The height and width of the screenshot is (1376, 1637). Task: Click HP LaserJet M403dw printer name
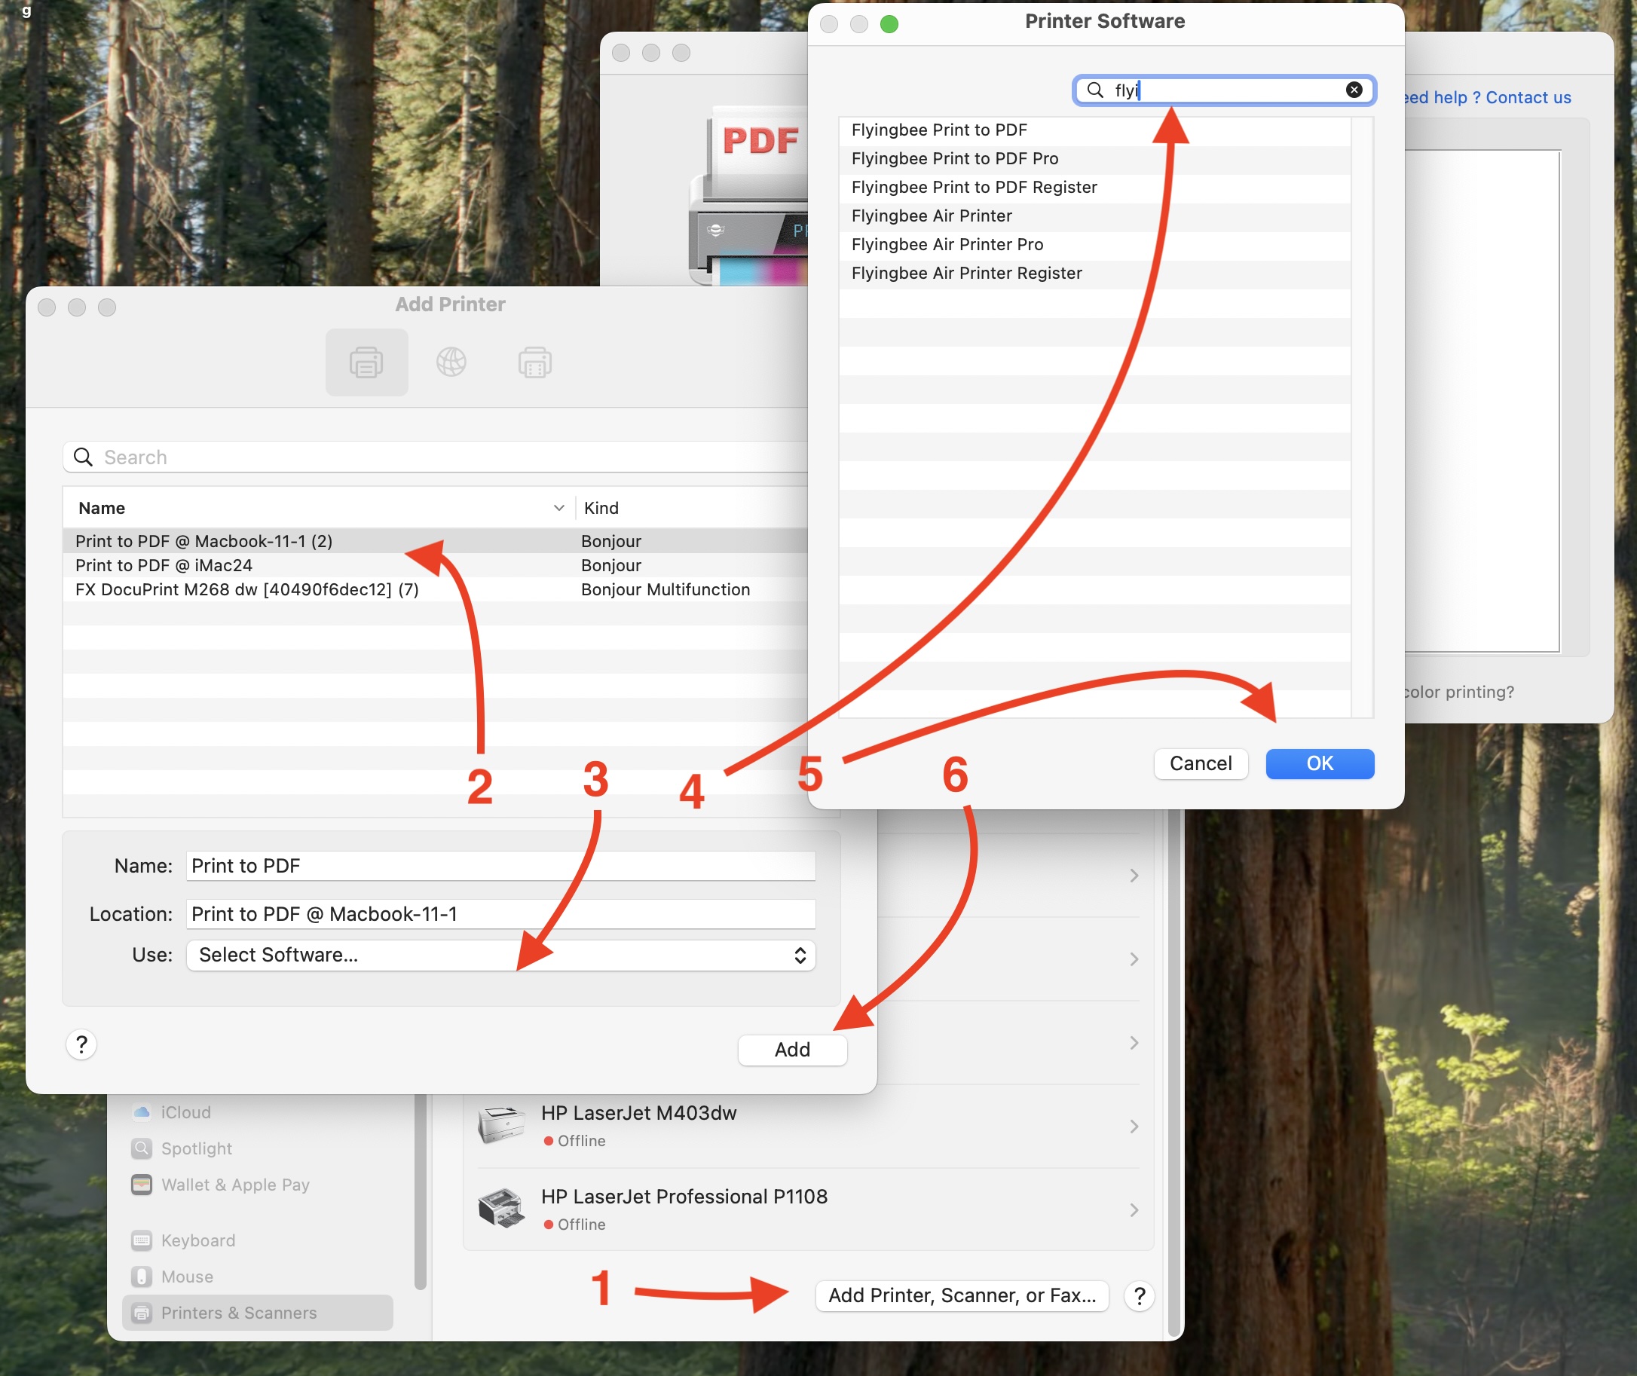coord(638,1113)
